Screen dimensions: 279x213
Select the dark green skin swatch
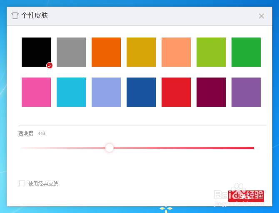[x=246, y=52]
